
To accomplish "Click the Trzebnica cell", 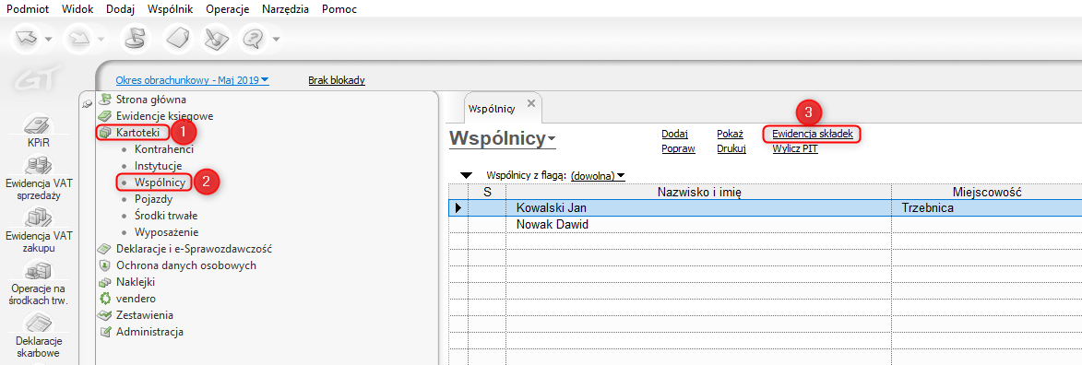I will click(x=987, y=207).
